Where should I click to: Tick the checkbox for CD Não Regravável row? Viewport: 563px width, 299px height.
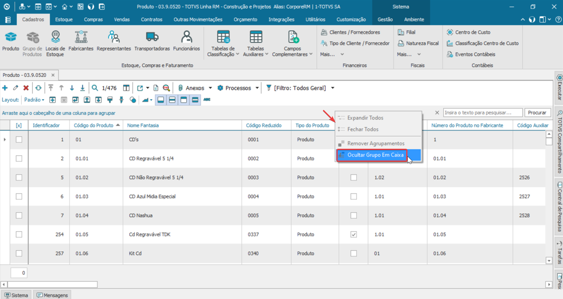(19, 177)
